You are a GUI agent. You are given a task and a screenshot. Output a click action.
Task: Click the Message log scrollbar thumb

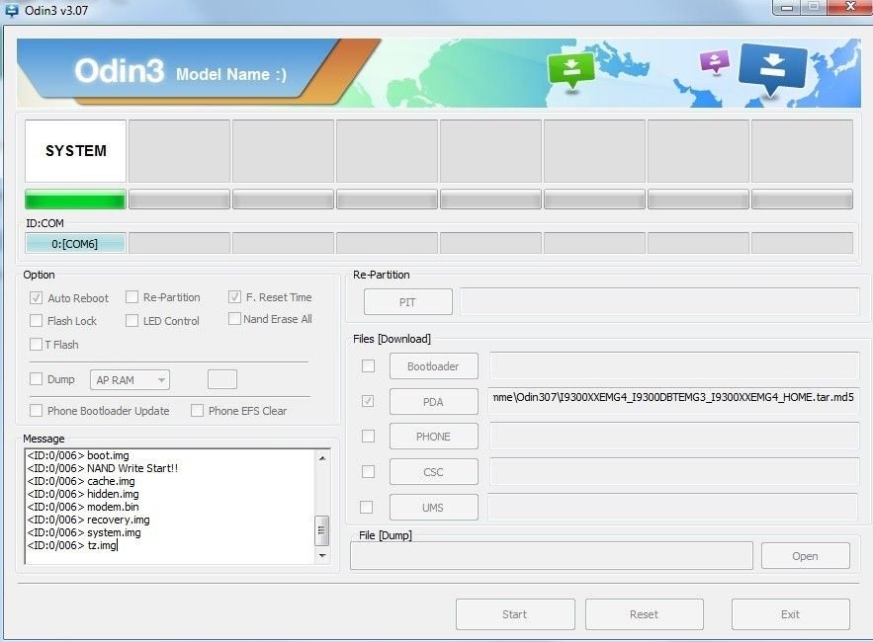[321, 530]
